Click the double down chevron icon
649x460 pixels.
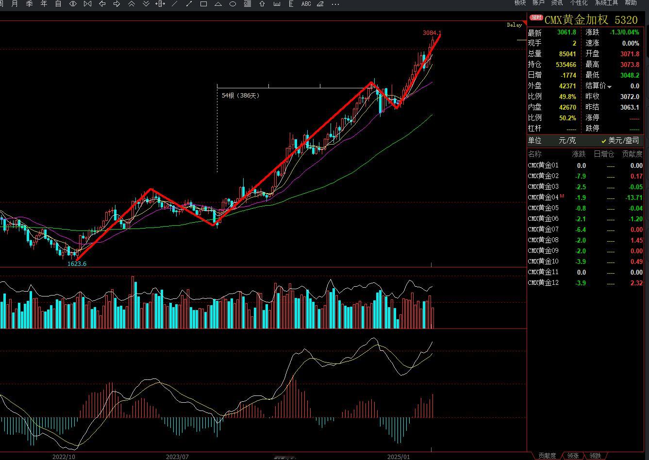click(146, 3)
